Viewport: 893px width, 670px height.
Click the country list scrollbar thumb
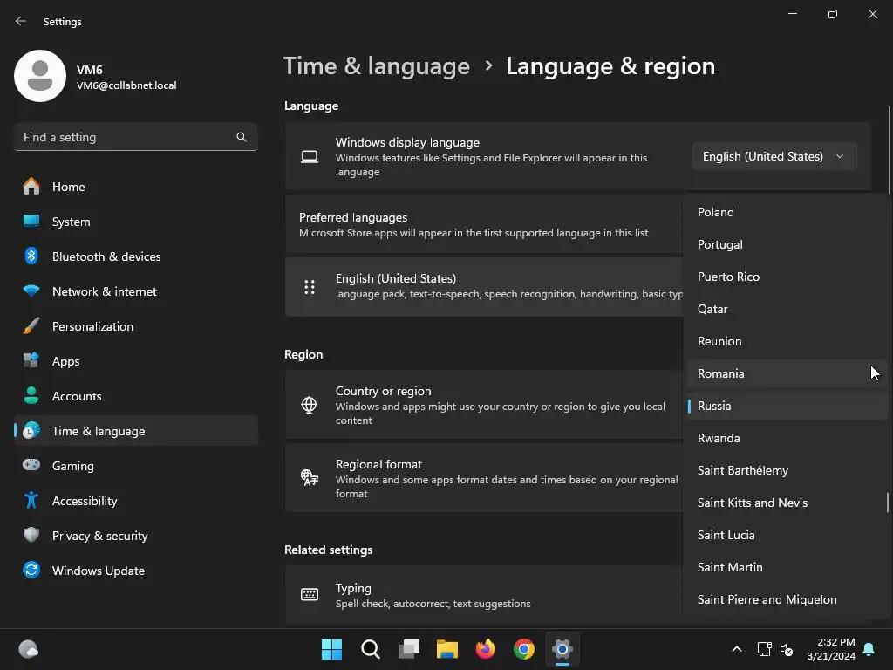[887, 502]
